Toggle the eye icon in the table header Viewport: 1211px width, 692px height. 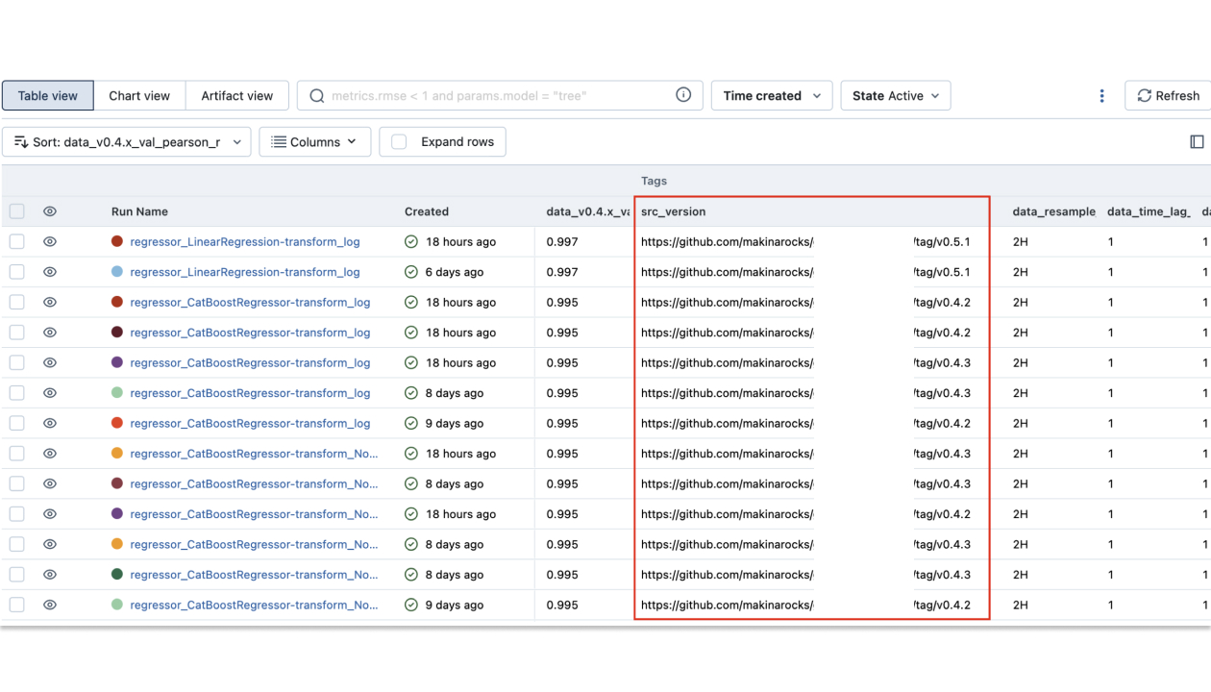pos(50,211)
